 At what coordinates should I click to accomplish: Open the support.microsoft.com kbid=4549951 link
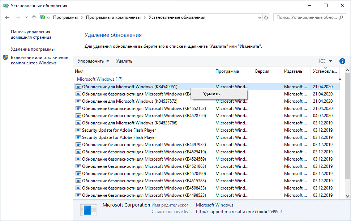(x=239, y=212)
